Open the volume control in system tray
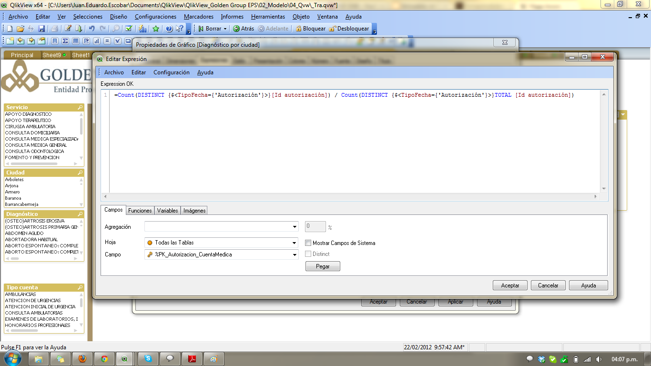 599,359
